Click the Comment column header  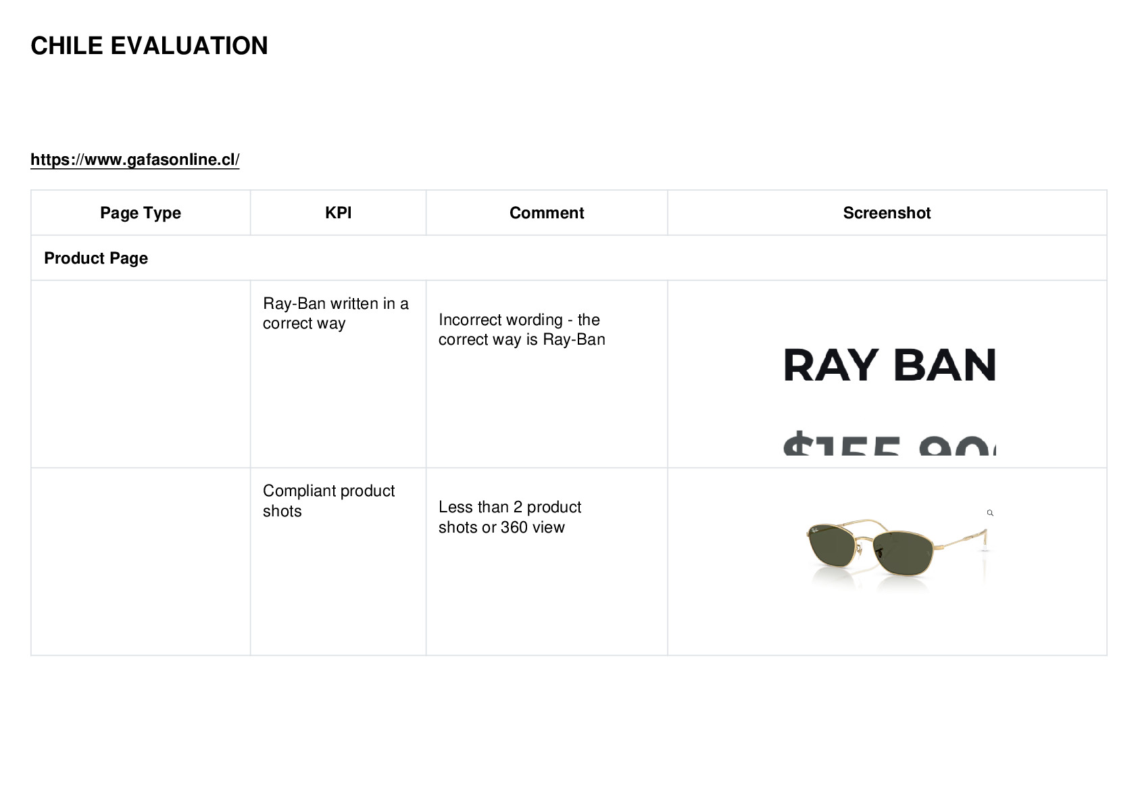point(547,213)
